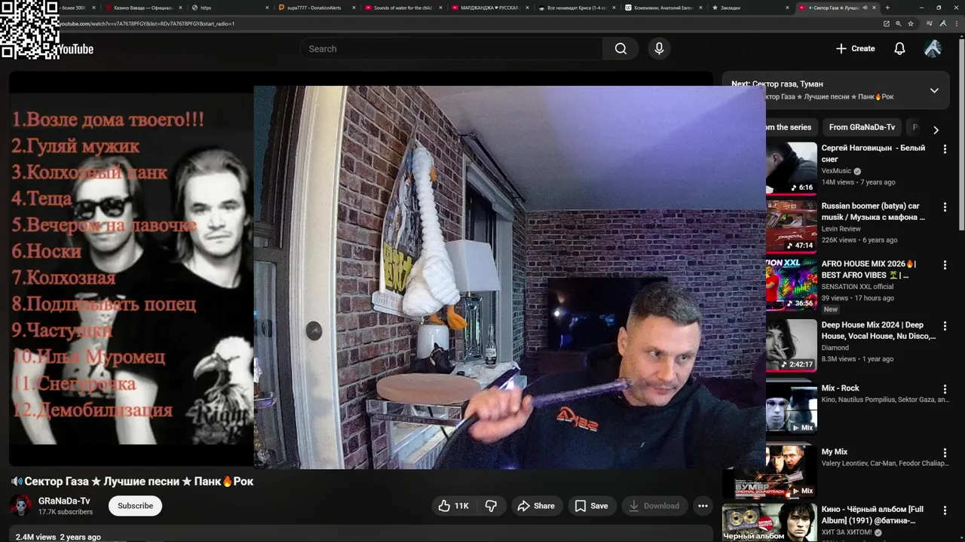The height and width of the screenshot is (542, 965).
Task: Click the YouTube logo
Action: [75, 49]
